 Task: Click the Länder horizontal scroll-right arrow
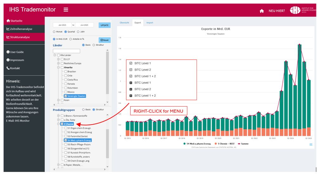point(105,105)
